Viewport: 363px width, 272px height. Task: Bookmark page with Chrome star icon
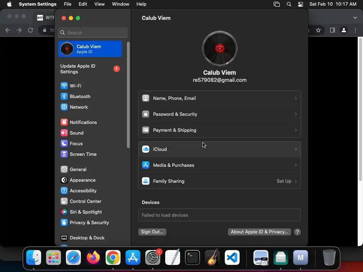[x=318, y=30]
